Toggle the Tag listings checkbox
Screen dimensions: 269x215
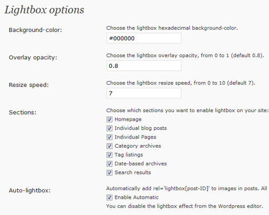tap(109, 155)
